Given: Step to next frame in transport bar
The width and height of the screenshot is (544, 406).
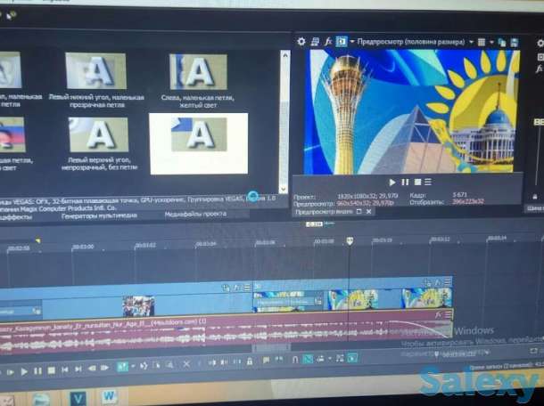Looking at the screenshot, I should coord(104,368).
